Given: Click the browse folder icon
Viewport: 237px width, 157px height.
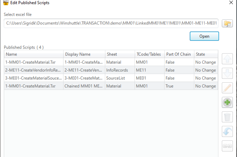Looking at the screenshot, I should pyautogui.click(x=227, y=24).
